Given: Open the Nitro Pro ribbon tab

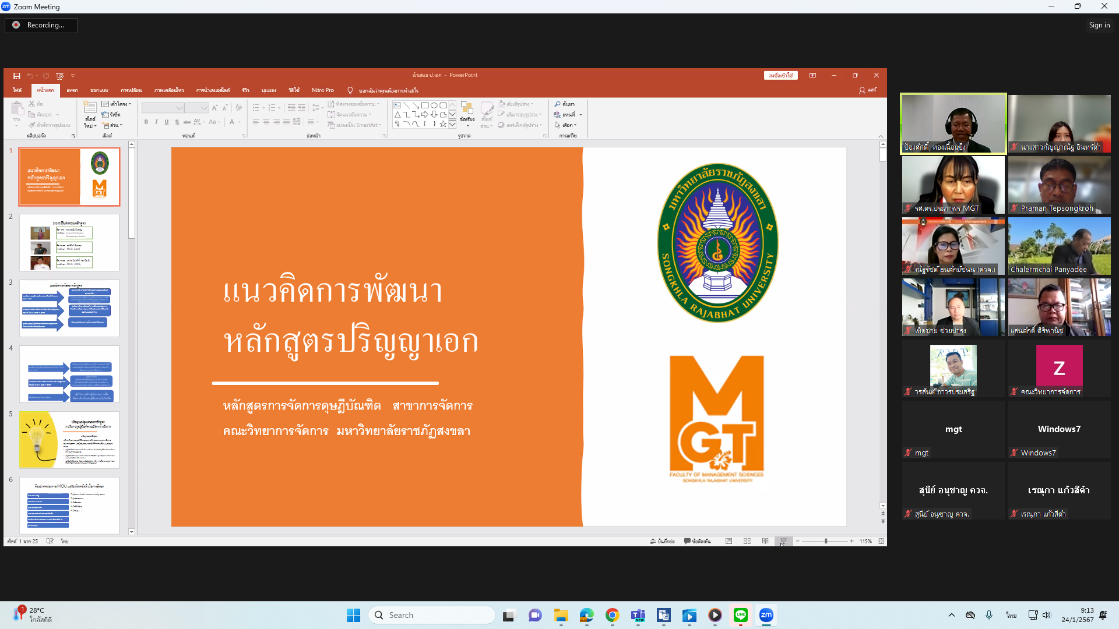Looking at the screenshot, I should coord(322,90).
